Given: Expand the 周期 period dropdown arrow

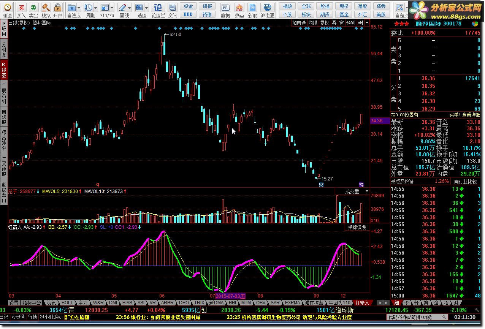Looking at the screenshot, I should point(95,7).
